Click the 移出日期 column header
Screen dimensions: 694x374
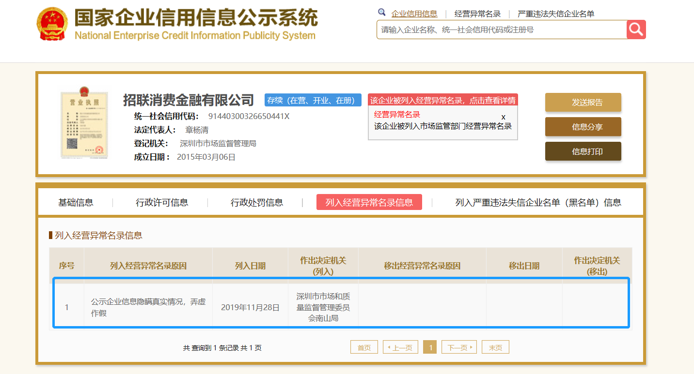pyautogui.click(x=524, y=266)
